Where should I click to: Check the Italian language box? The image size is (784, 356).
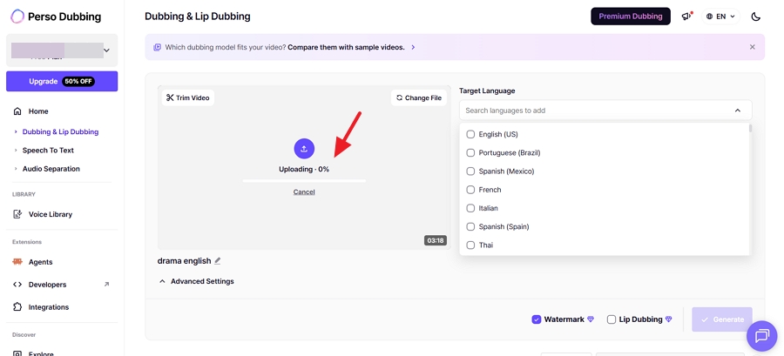pyautogui.click(x=470, y=208)
